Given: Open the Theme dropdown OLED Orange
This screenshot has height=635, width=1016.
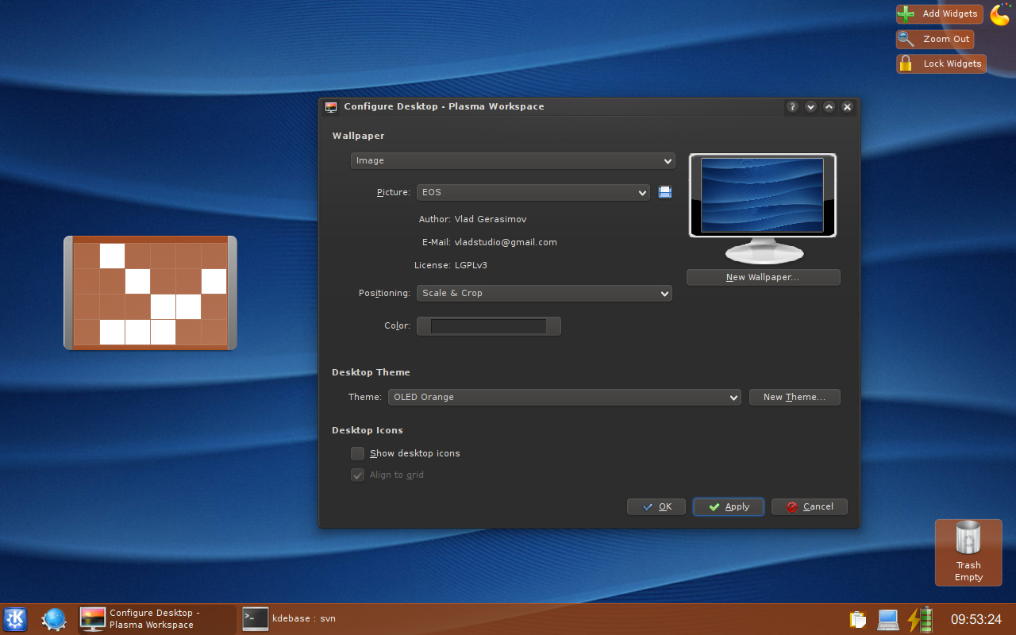Looking at the screenshot, I should point(564,397).
